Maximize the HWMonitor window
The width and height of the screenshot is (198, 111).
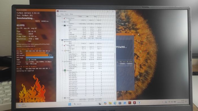(x=108, y=12)
